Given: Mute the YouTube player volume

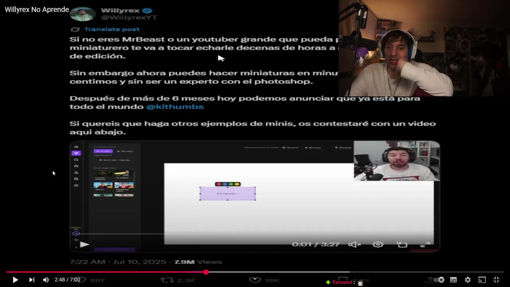Looking at the screenshot, I should pos(46,280).
